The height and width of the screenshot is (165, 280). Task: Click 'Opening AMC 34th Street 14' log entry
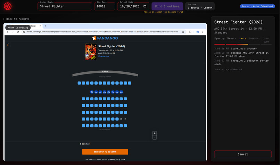coord(241,55)
